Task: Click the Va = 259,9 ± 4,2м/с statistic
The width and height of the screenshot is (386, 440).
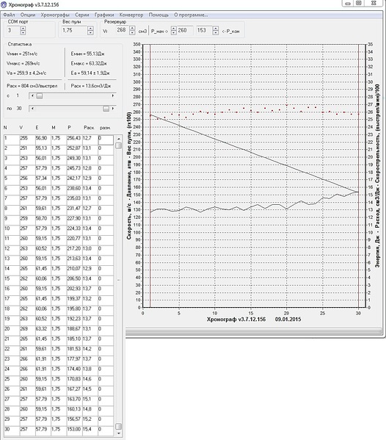Action: pyautogui.click(x=26, y=73)
